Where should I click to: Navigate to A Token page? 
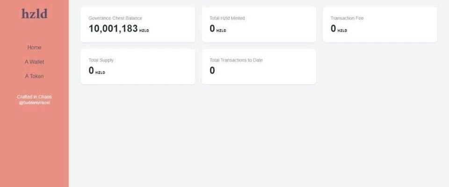[x=34, y=76]
